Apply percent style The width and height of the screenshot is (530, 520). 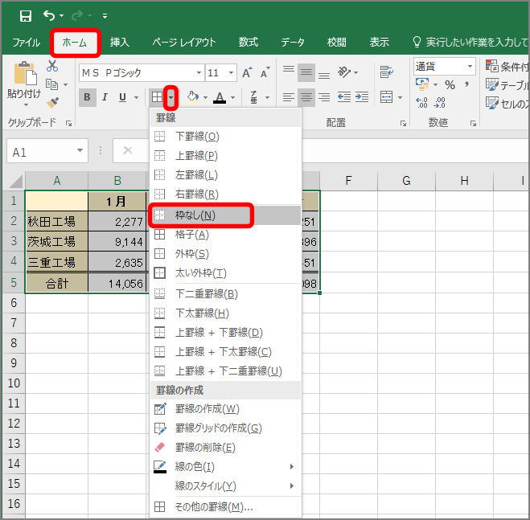click(450, 84)
